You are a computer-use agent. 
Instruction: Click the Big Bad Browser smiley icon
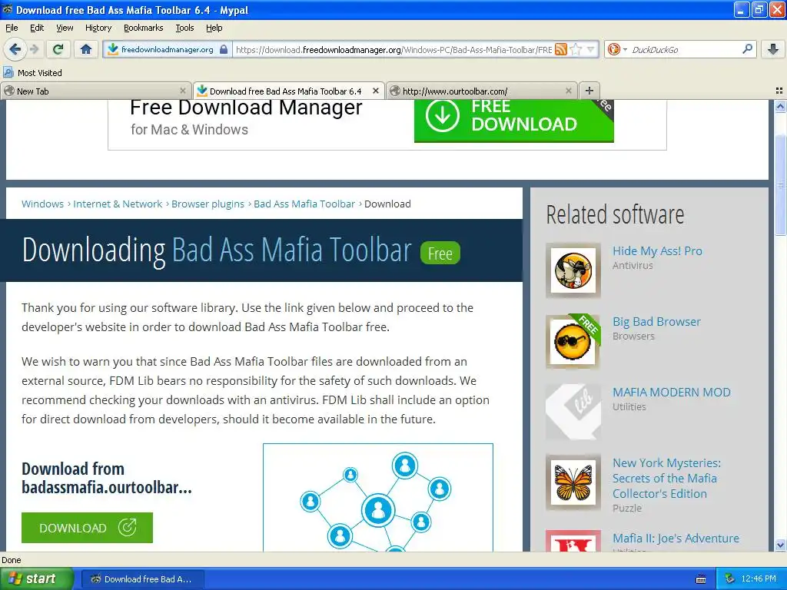[573, 342]
